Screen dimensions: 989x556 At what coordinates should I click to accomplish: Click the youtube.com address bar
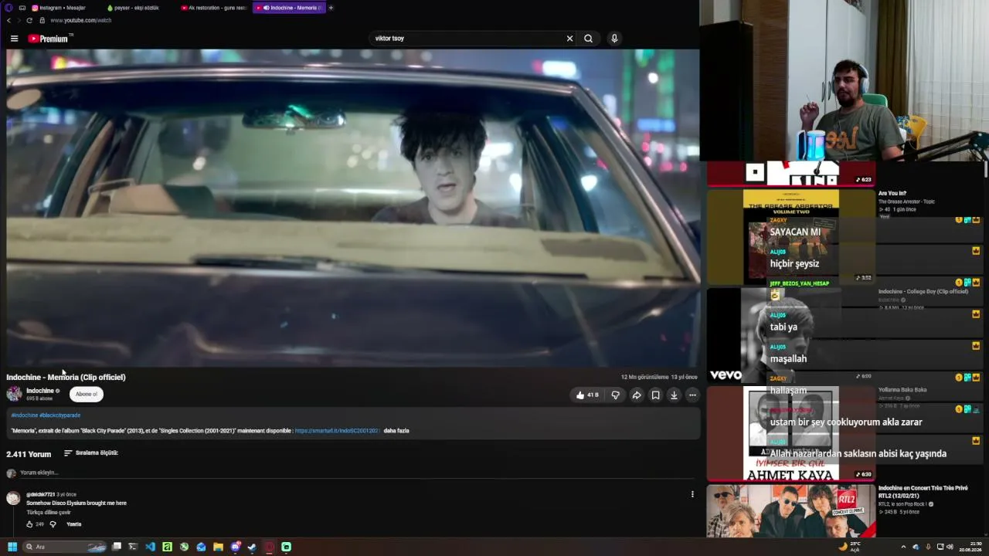click(80, 20)
